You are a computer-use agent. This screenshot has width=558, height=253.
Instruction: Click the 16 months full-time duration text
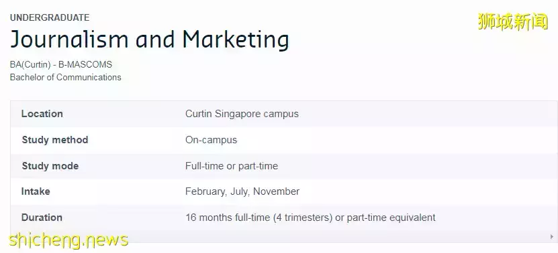tap(310, 218)
